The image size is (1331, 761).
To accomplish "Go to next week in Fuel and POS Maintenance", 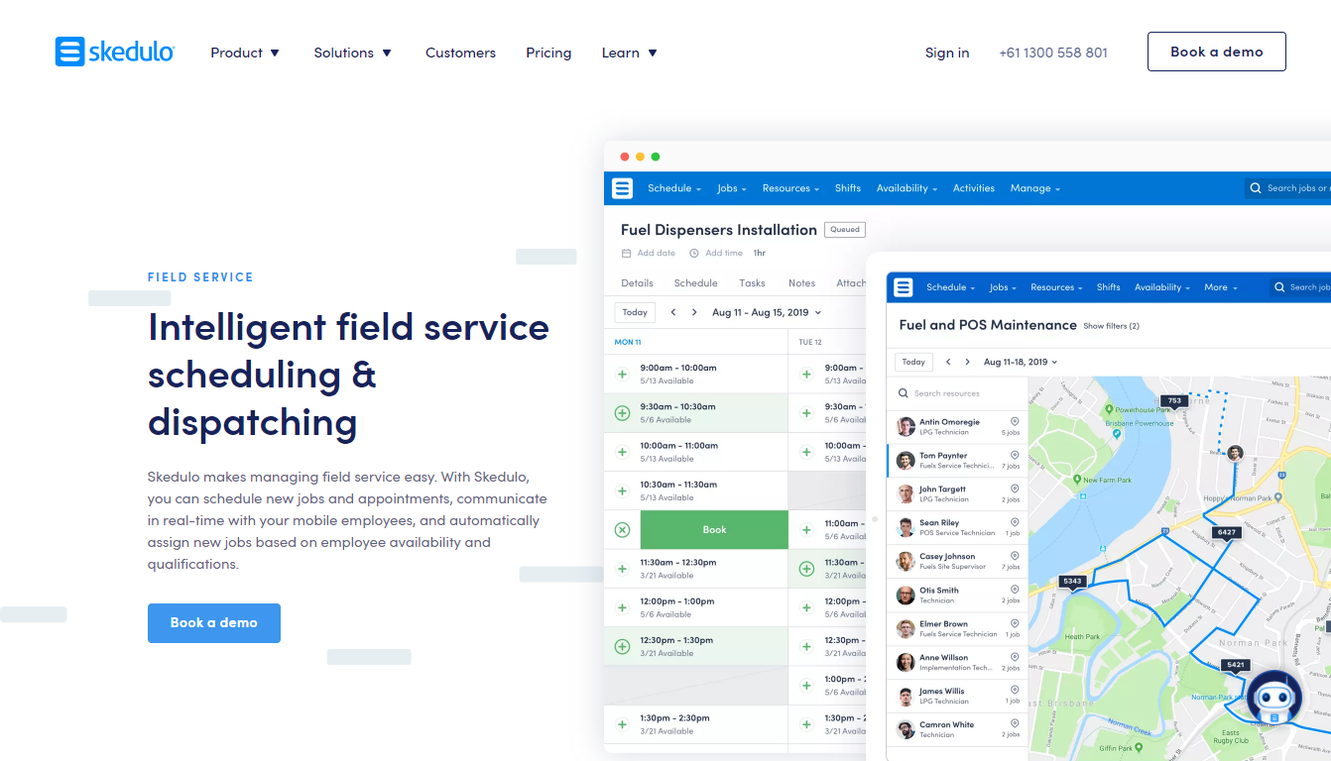I will tap(967, 363).
